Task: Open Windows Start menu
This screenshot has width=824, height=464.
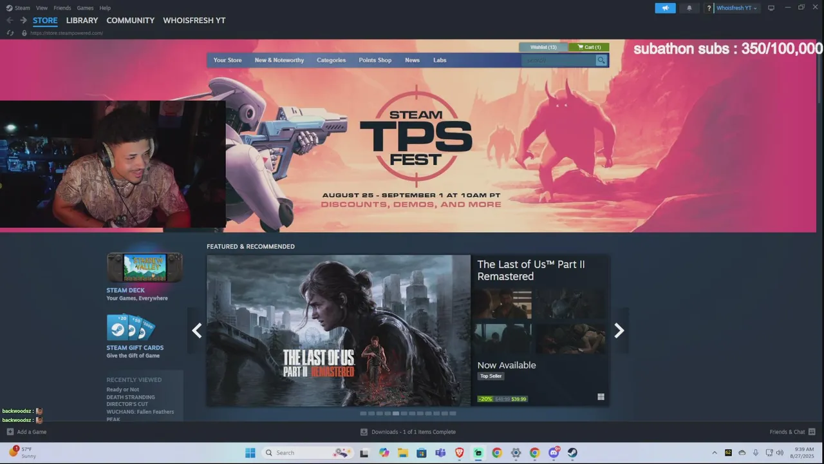Action: pos(250,452)
